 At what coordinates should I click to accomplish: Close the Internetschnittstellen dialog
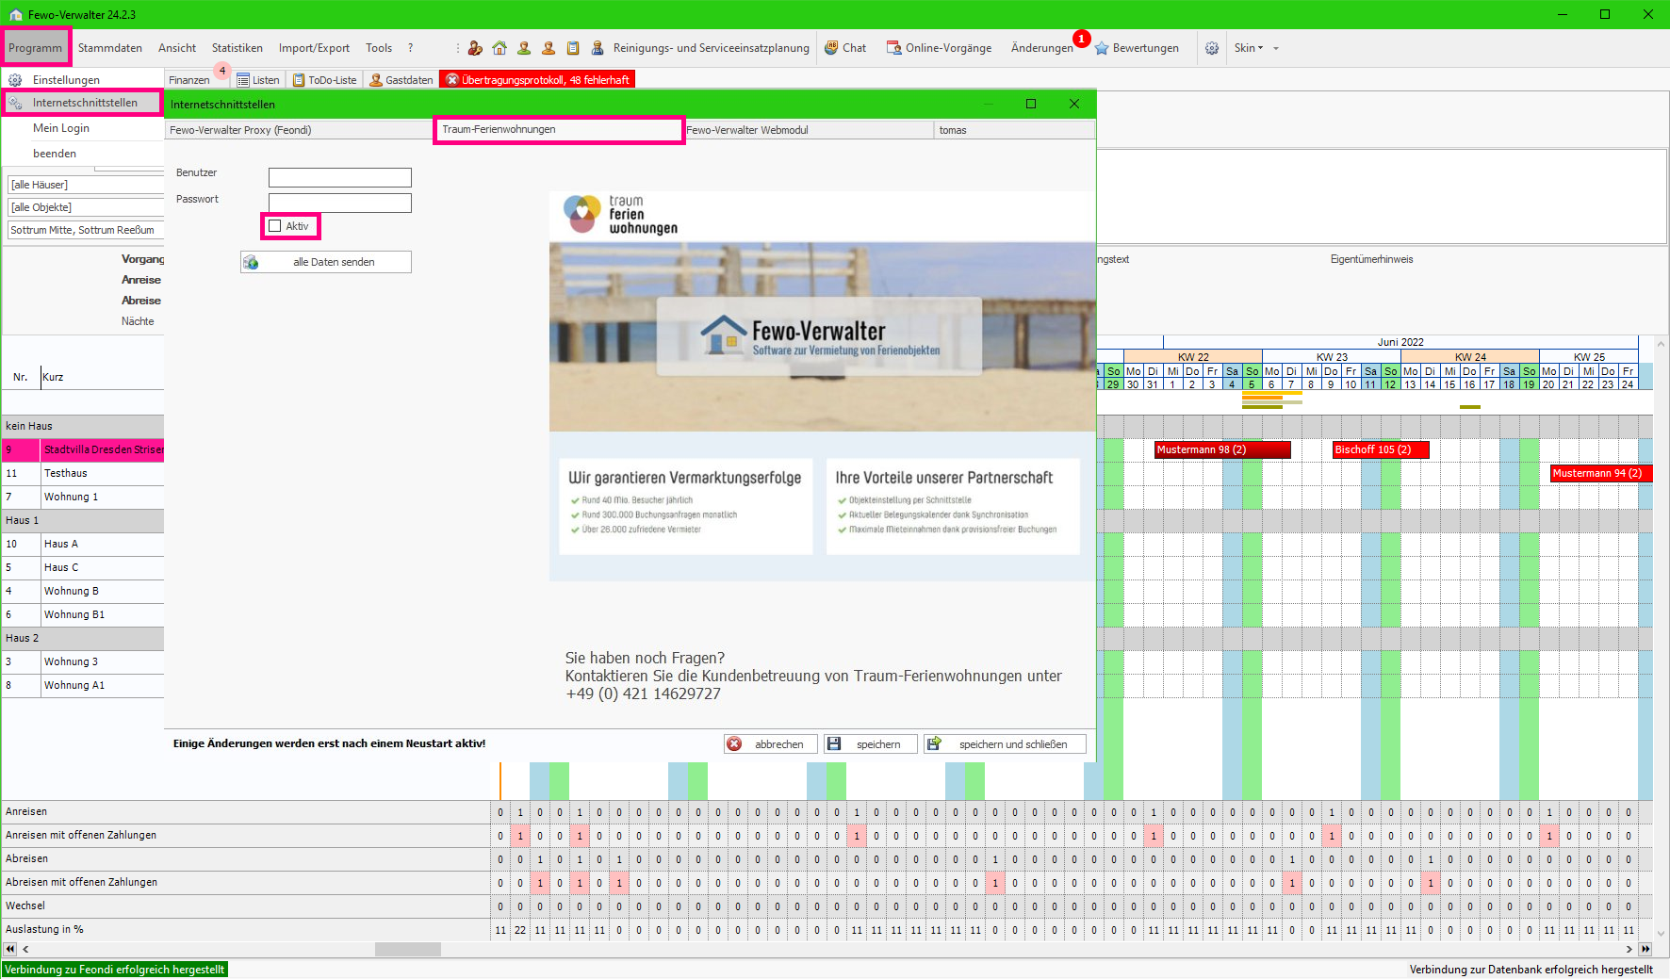1074,104
